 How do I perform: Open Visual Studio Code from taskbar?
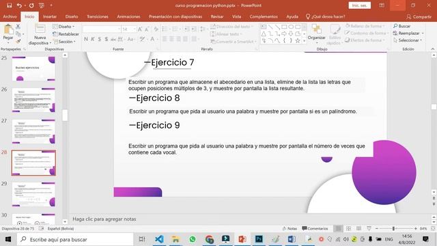tap(159, 239)
